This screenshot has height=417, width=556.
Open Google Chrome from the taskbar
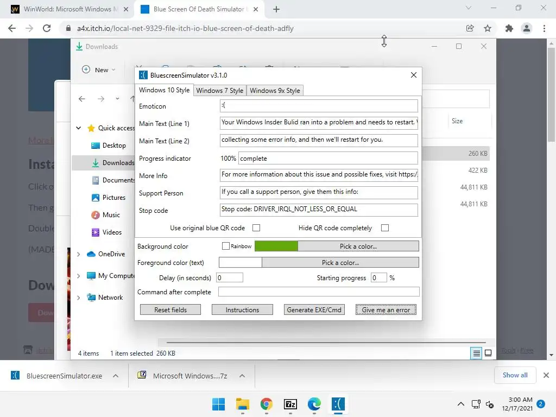[266, 404]
